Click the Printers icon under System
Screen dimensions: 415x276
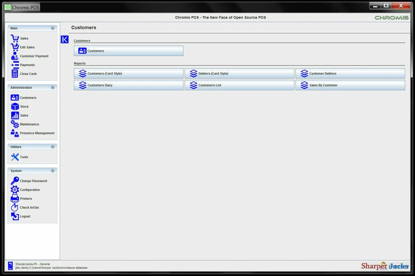click(x=14, y=198)
